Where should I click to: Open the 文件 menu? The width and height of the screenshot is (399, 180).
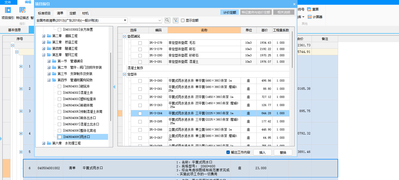pyautogui.click(x=8, y=2)
